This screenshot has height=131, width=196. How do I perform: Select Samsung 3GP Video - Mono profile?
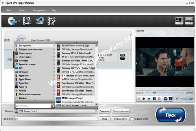pyautogui.click(x=76, y=63)
